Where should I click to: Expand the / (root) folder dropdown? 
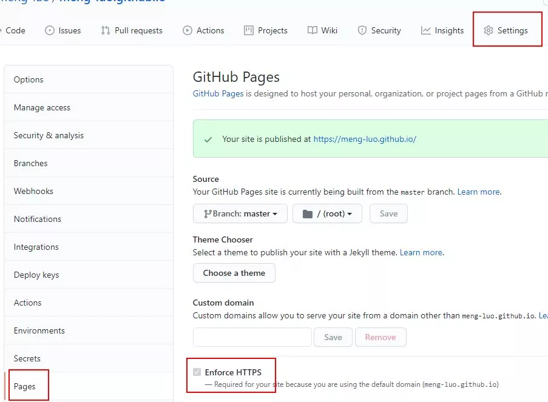[327, 214]
